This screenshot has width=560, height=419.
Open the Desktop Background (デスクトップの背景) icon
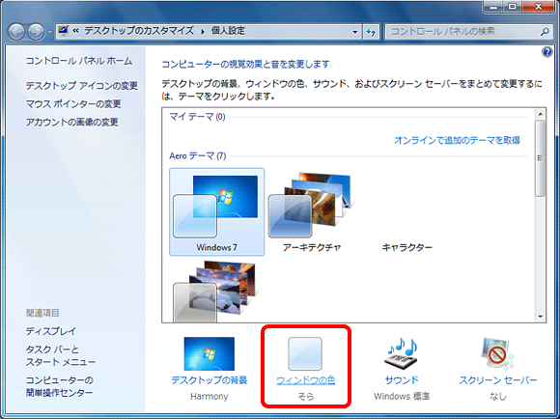click(x=210, y=354)
